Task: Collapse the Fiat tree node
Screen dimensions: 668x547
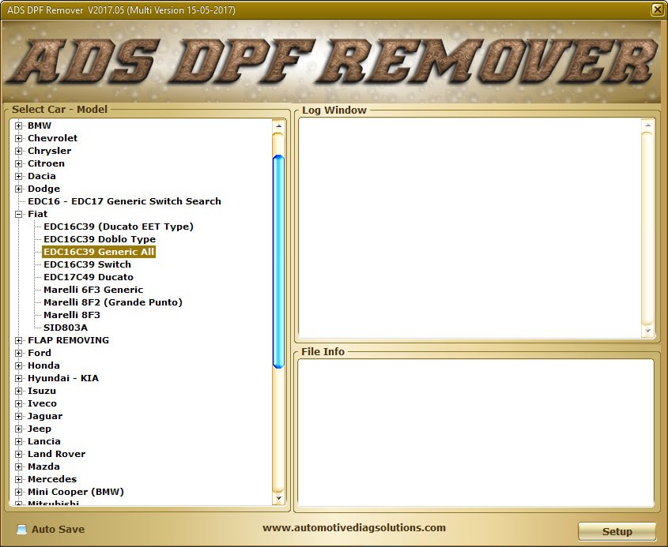Action: [x=18, y=214]
